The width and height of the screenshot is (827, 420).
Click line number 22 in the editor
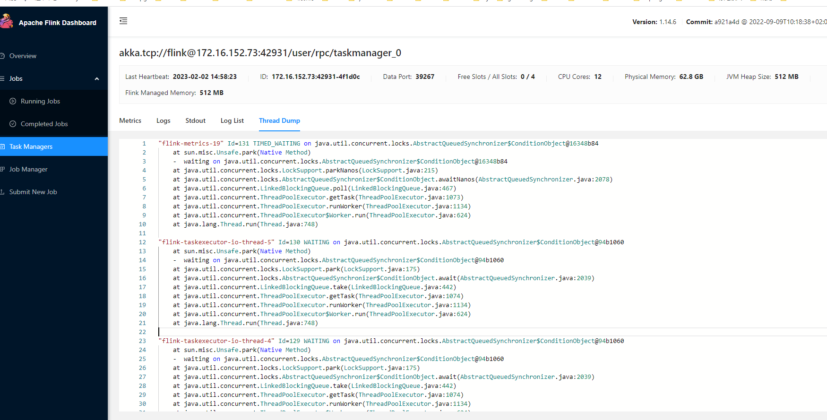pyautogui.click(x=142, y=332)
